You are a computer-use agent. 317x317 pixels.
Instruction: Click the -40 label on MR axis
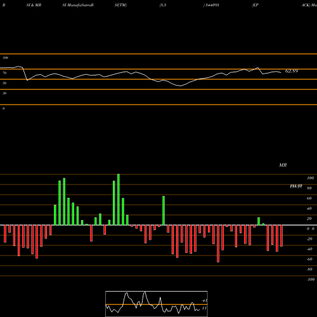point(309,249)
